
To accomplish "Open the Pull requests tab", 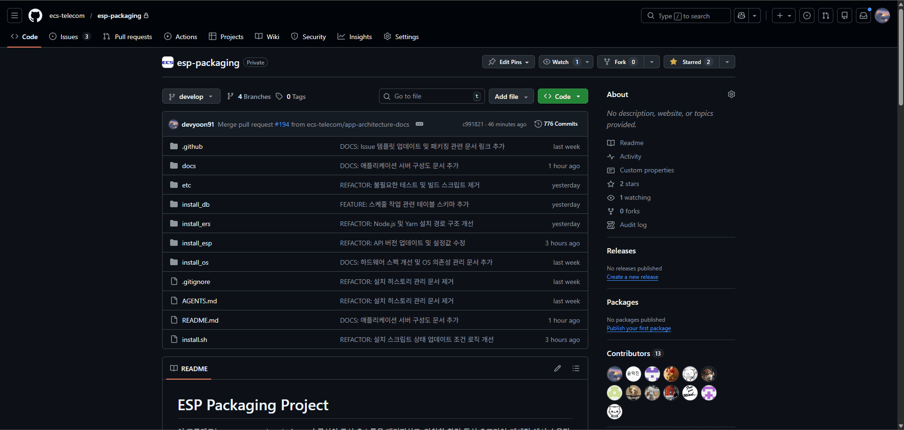I will pos(128,37).
